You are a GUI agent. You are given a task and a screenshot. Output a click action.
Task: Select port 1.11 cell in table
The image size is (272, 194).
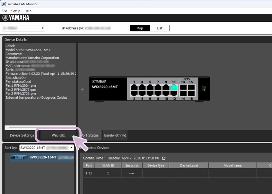coord(89,173)
